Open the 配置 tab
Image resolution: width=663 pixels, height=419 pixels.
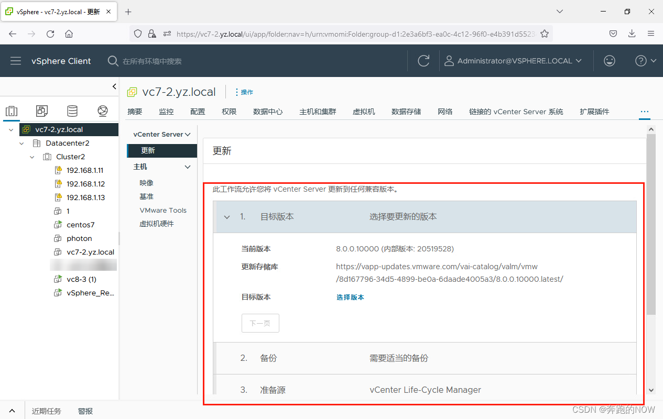[x=198, y=112]
